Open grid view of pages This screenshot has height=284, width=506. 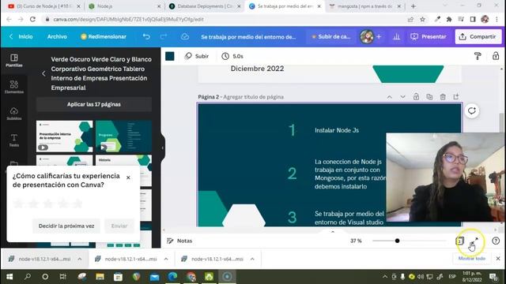click(x=459, y=241)
